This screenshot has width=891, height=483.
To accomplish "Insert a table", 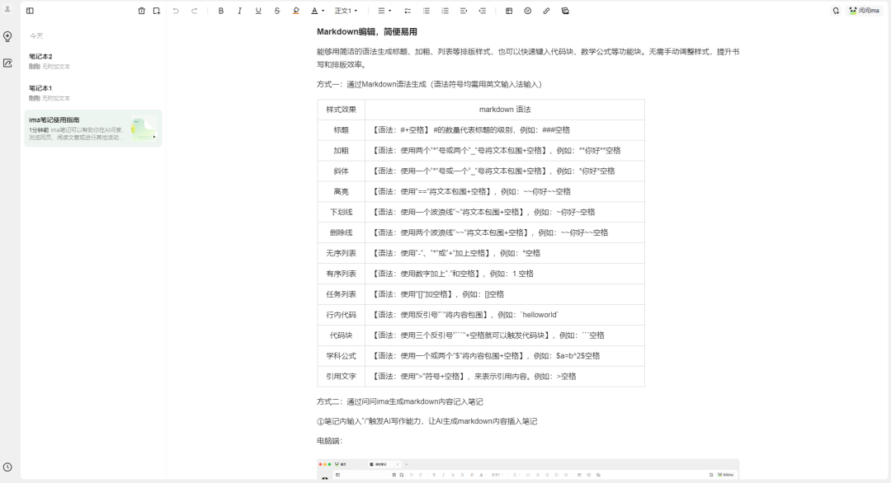I will tap(509, 11).
